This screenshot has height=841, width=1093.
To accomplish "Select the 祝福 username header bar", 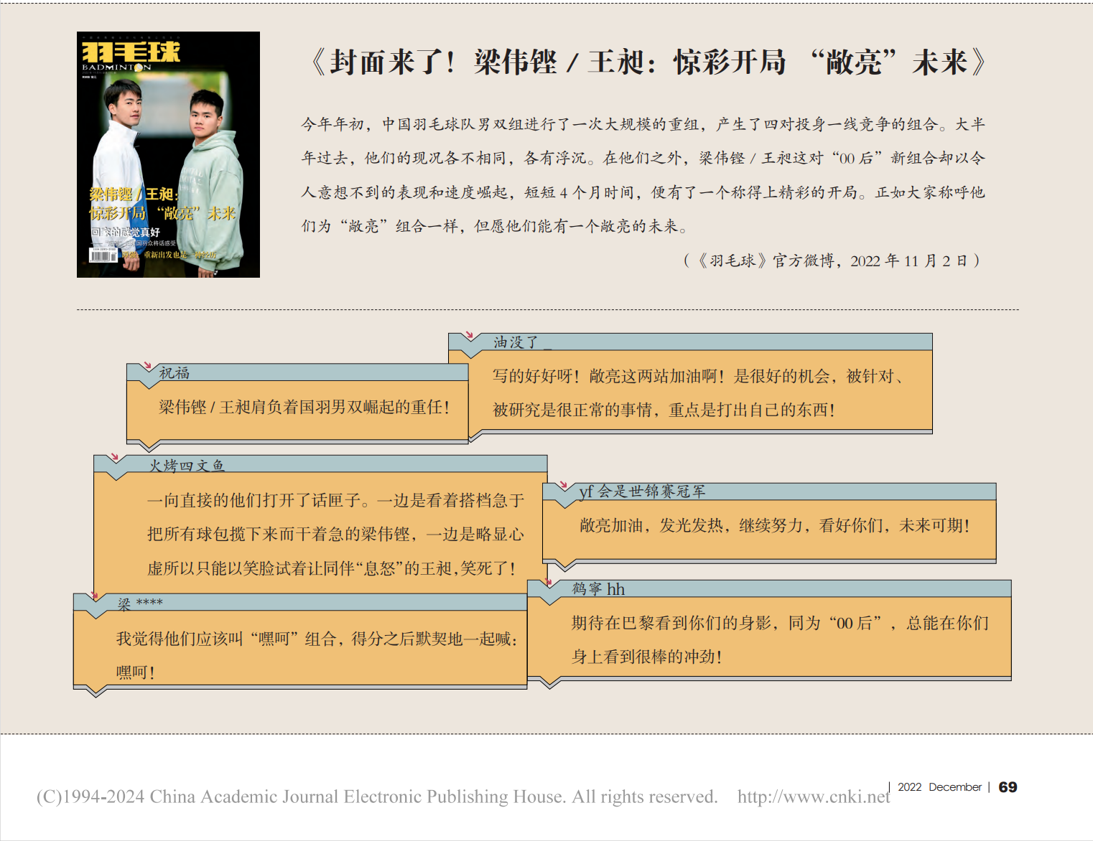I will click(x=309, y=372).
